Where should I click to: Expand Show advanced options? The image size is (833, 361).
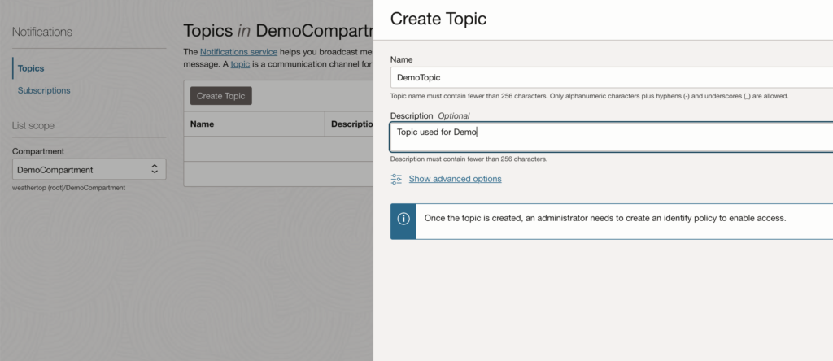pos(455,179)
